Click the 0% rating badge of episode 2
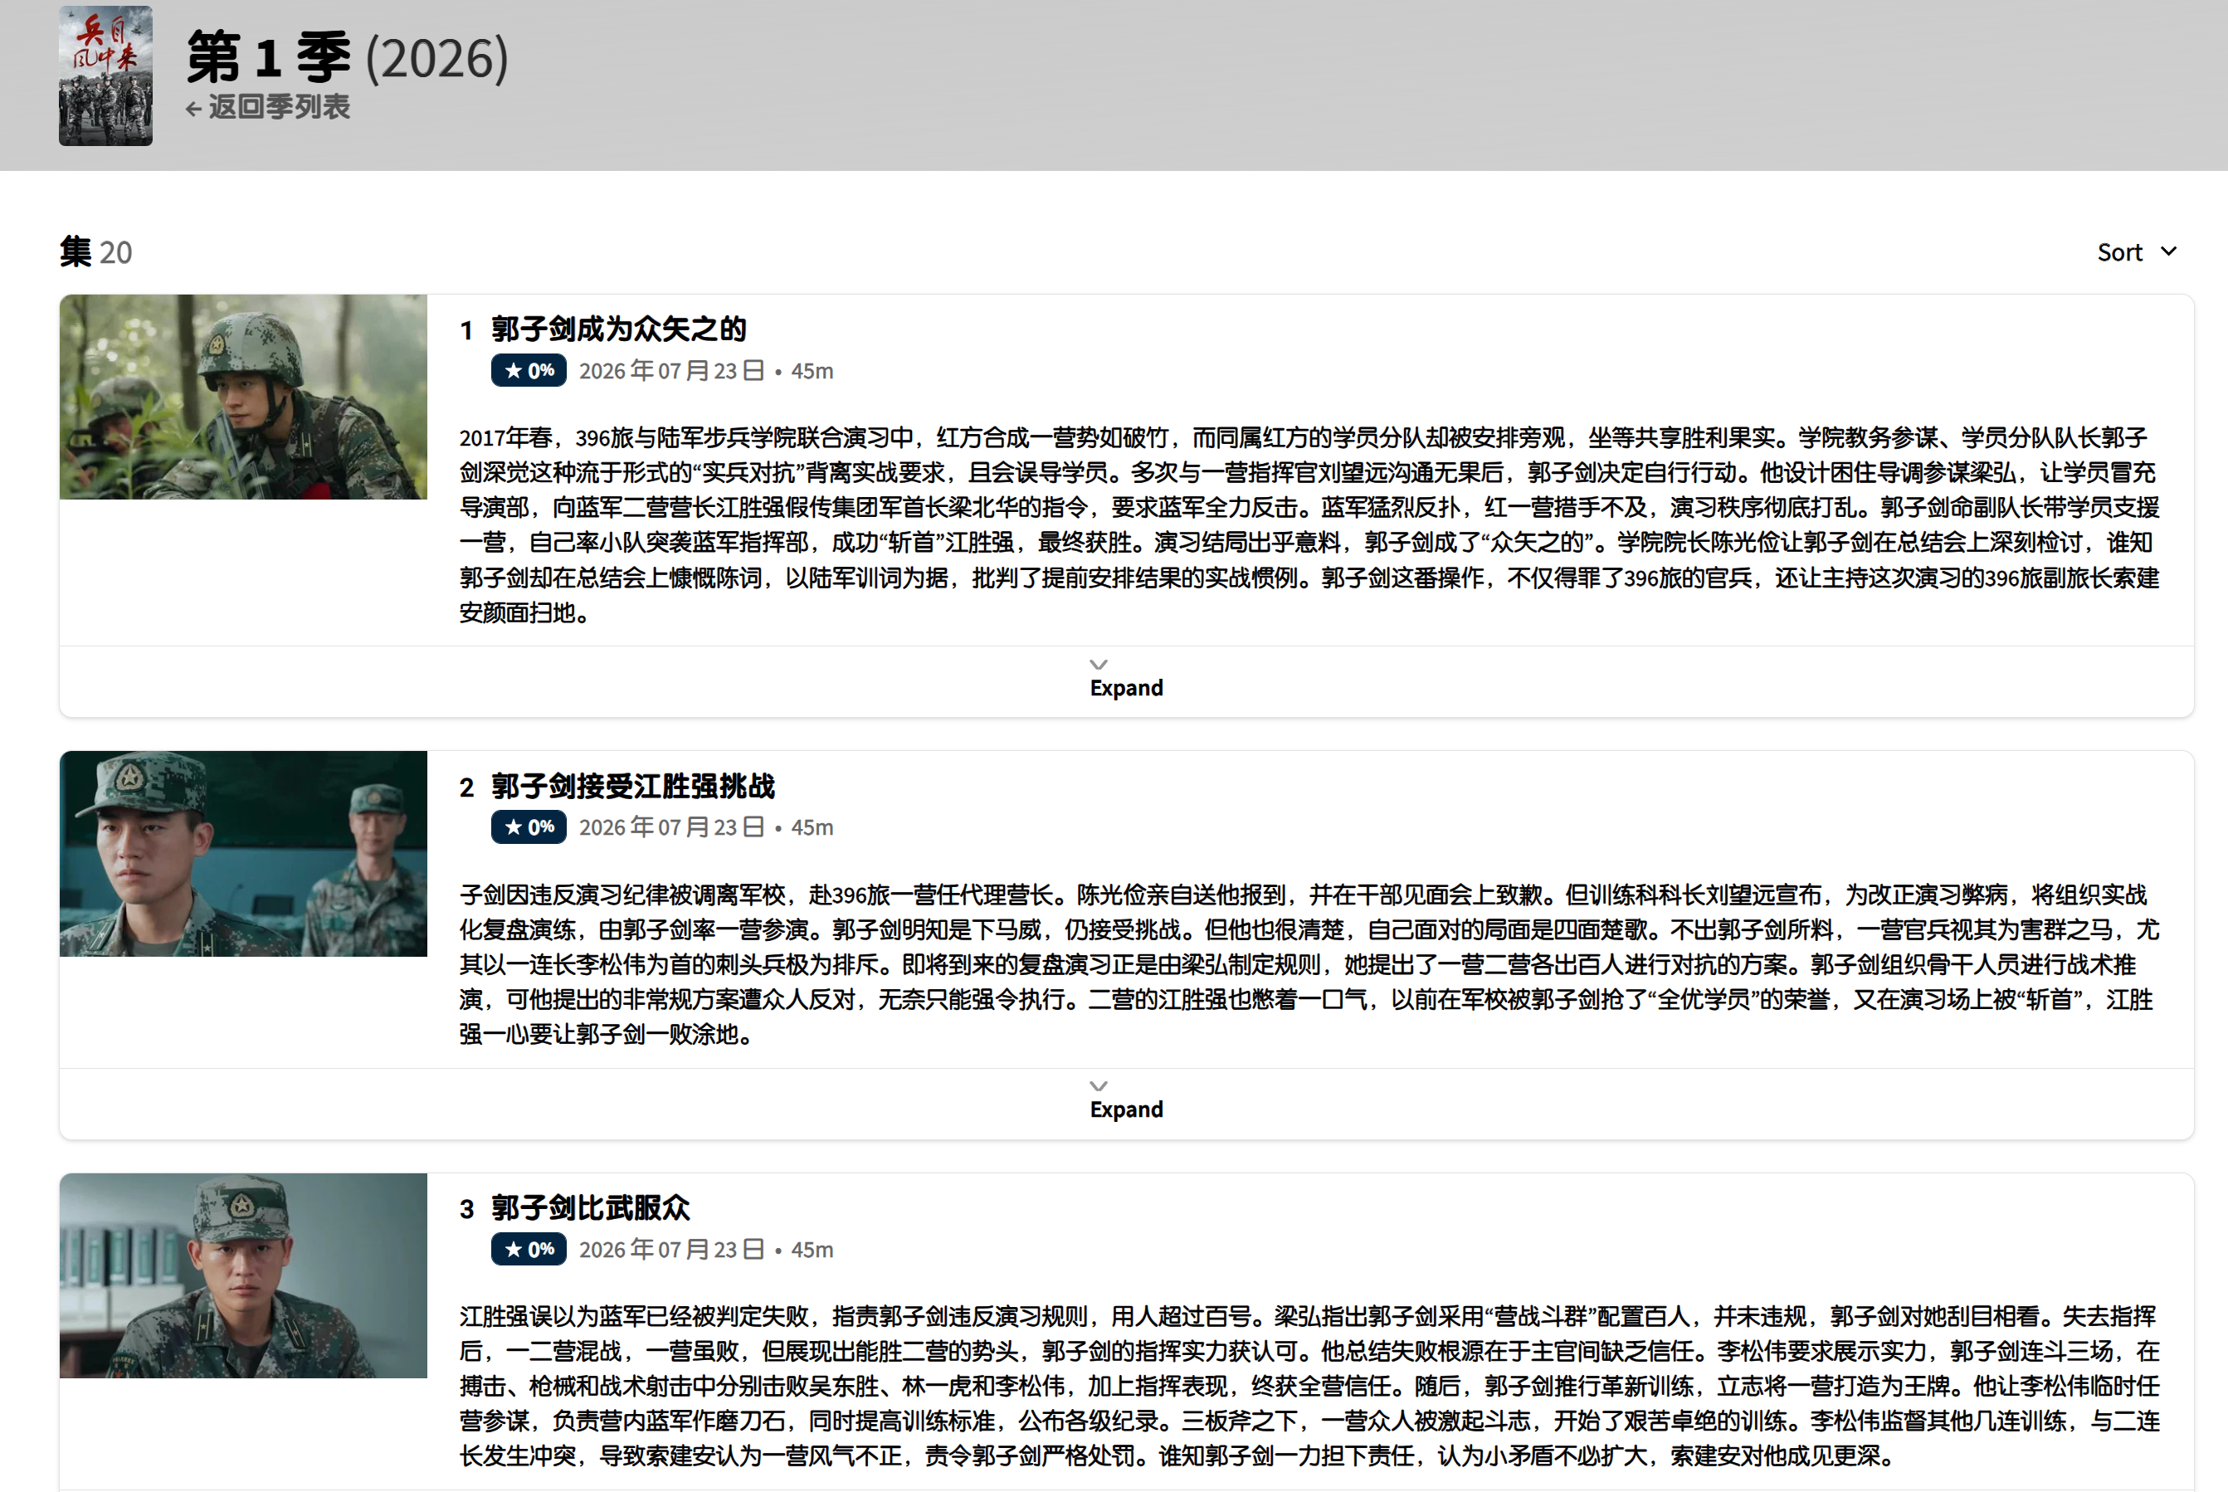The height and width of the screenshot is (1492, 2228). 529,826
